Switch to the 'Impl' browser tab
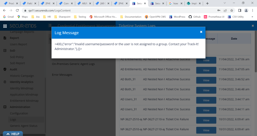Screen dimensions: 257x136 194,3
